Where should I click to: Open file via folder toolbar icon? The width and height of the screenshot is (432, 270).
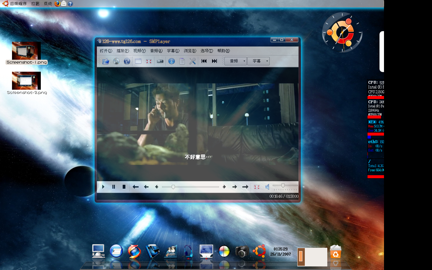[x=106, y=61]
